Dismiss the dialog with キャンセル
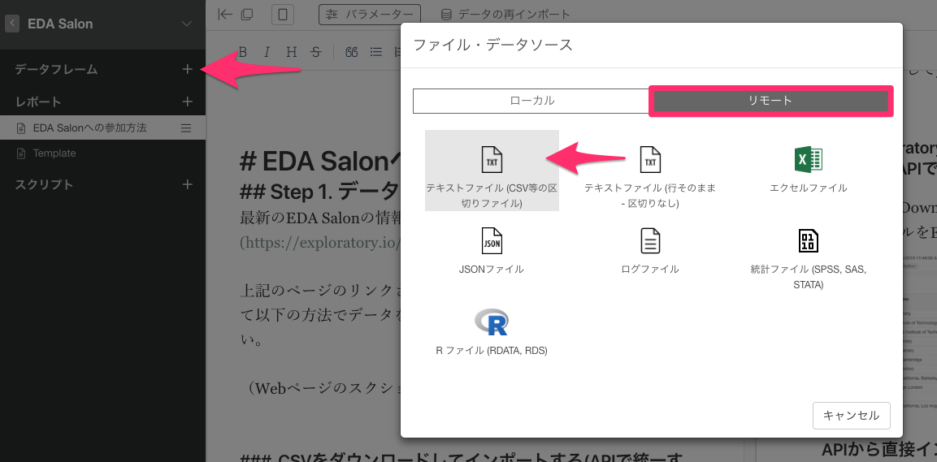 pos(852,416)
